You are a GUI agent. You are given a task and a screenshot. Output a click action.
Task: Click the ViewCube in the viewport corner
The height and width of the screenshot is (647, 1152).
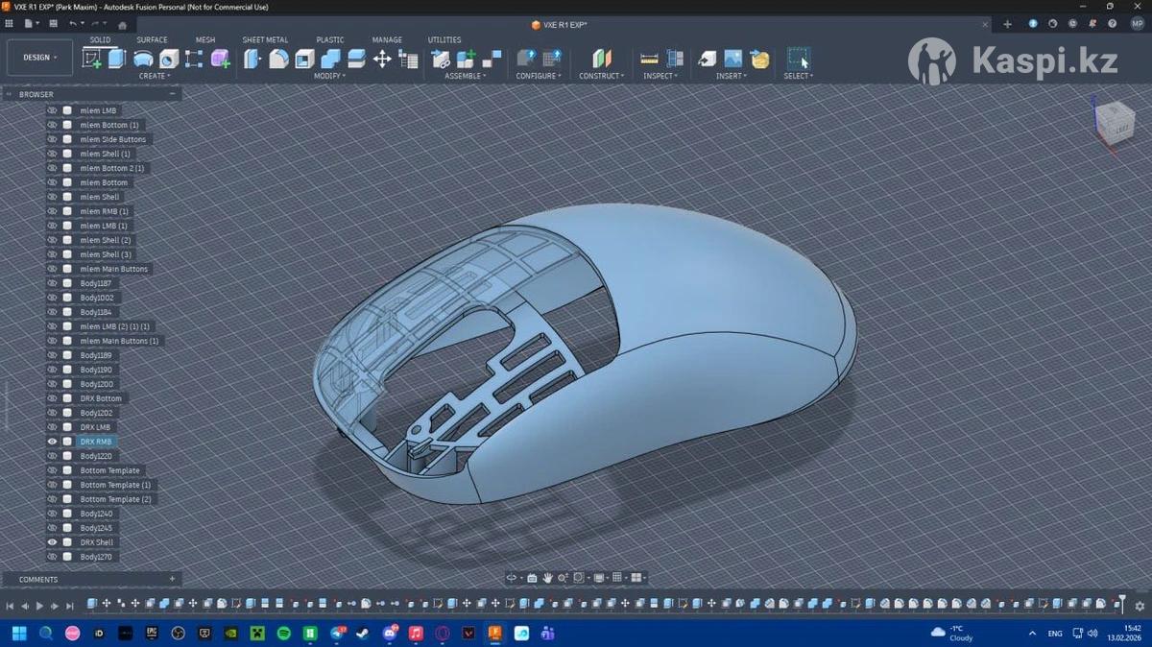pos(1112,118)
